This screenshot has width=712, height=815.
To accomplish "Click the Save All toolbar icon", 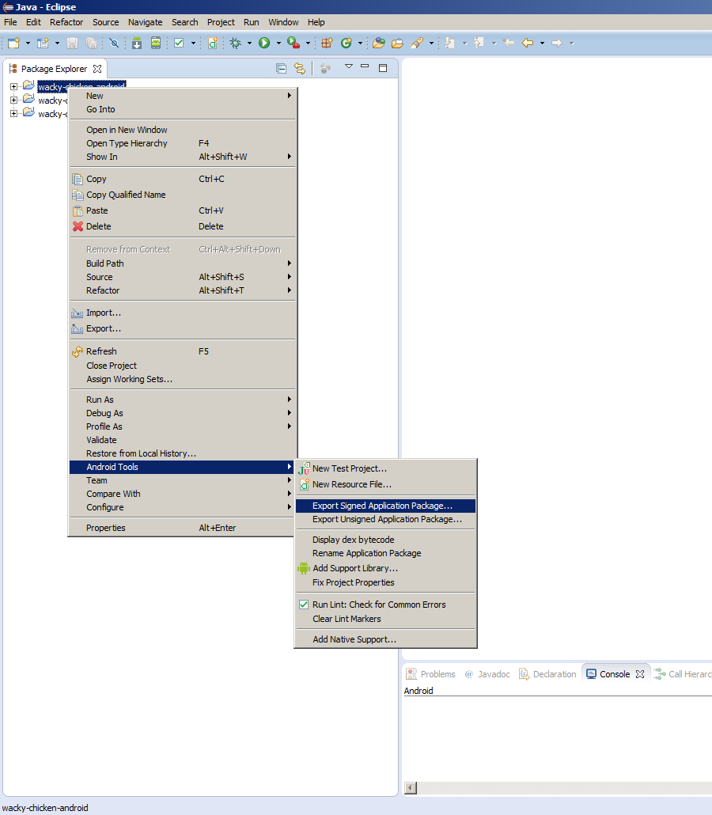I will [92, 44].
